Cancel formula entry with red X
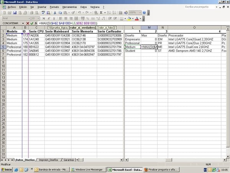Image resolution: width=230 pixels, height=173 pixels. tap(28, 23)
